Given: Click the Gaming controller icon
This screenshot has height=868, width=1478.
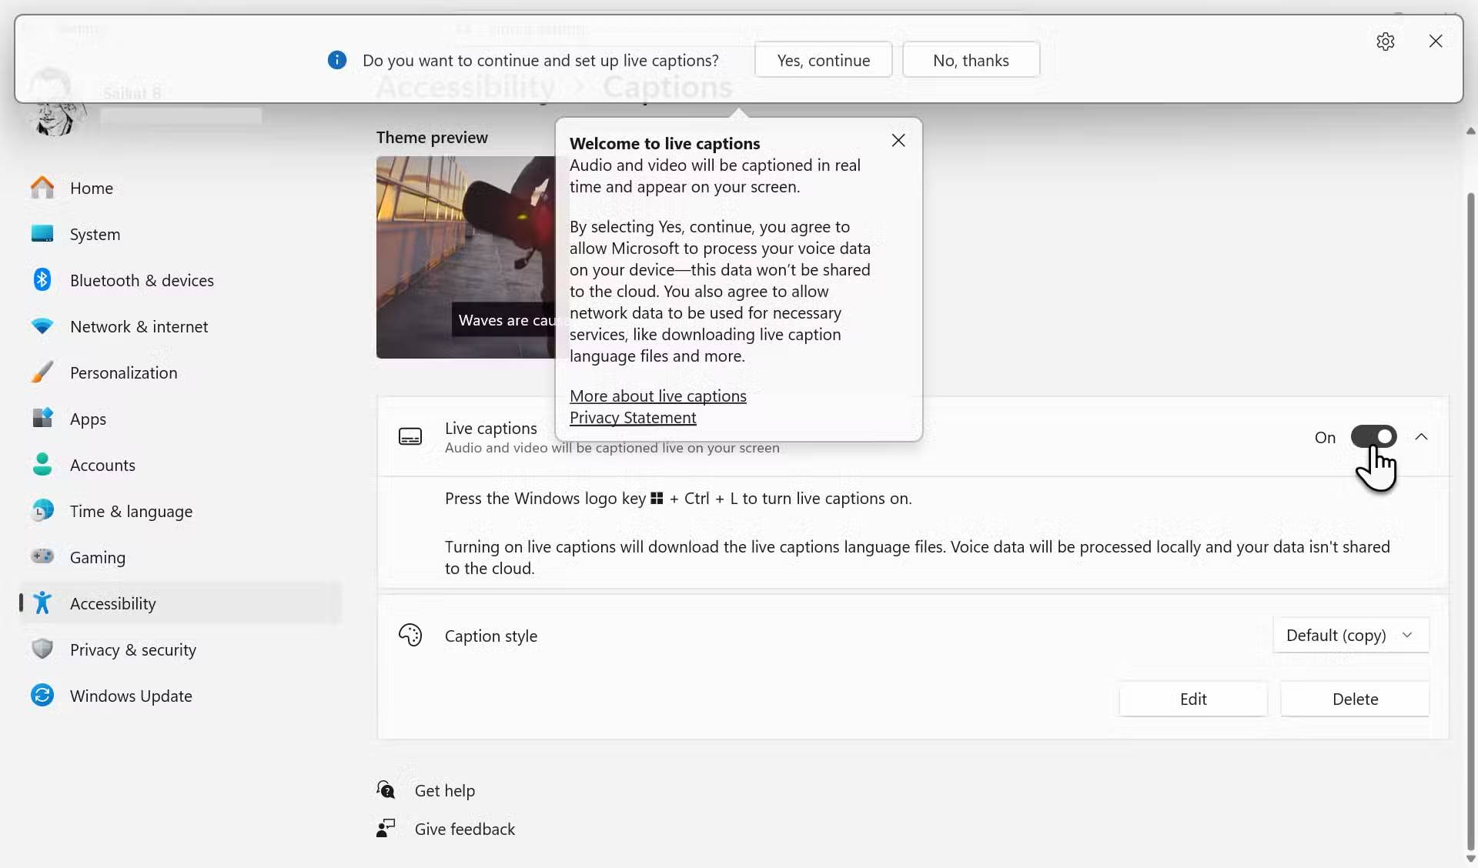Looking at the screenshot, I should click(42, 556).
